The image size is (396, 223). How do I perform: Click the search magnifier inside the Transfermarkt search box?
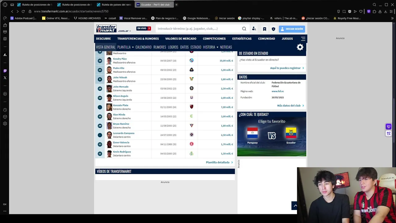tap(244, 29)
